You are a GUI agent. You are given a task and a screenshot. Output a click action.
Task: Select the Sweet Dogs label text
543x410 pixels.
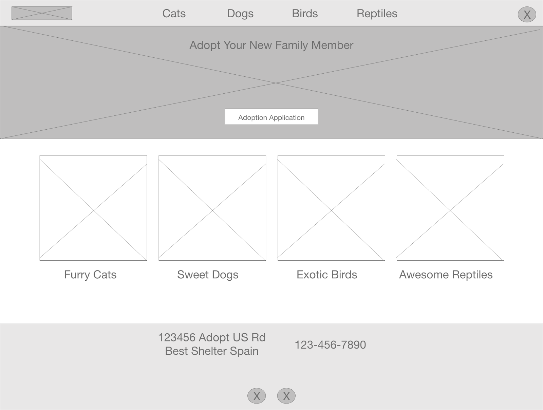tap(208, 275)
